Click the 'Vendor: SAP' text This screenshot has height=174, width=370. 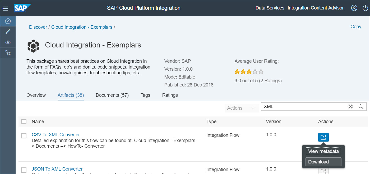point(178,61)
